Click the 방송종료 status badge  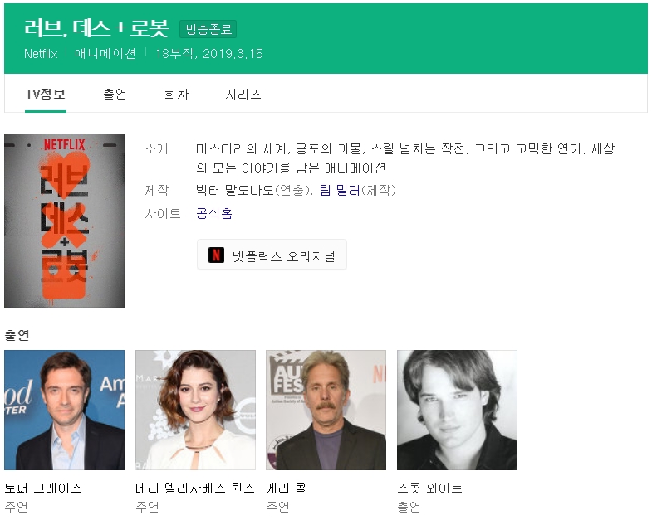(208, 29)
